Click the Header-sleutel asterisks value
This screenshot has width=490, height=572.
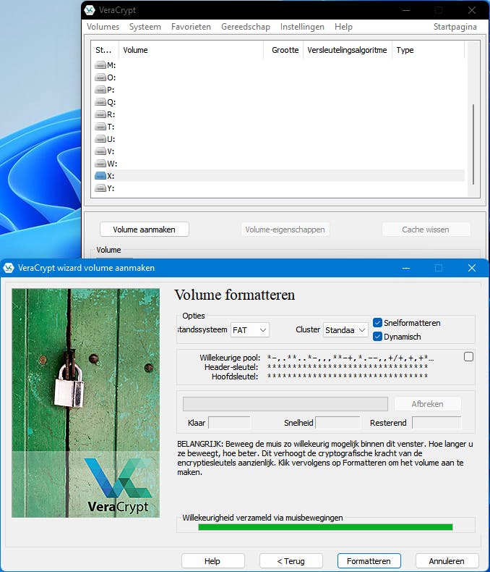[x=348, y=367]
